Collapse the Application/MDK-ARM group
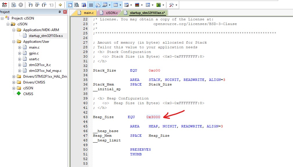Image resolution: width=293 pixels, height=167 pixels. point(14,30)
